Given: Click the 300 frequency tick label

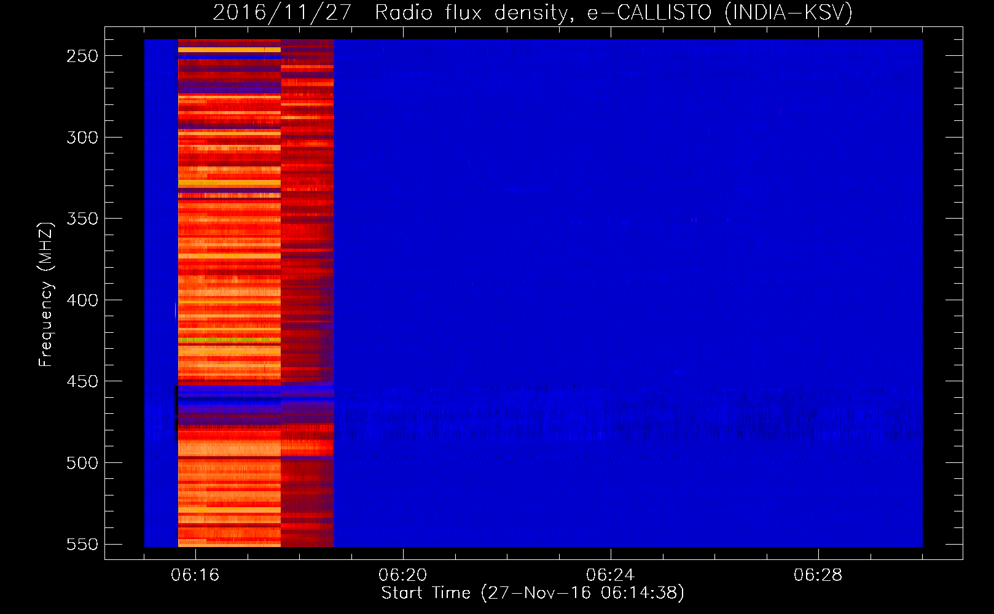Looking at the screenshot, I should coord(82,138).
